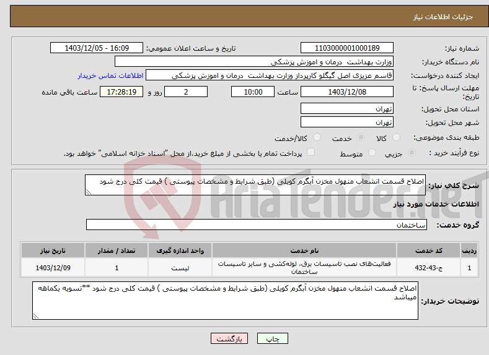Click the need number field 1103000001000189
The image size is (489, 355).
click(x=347, y=48)
